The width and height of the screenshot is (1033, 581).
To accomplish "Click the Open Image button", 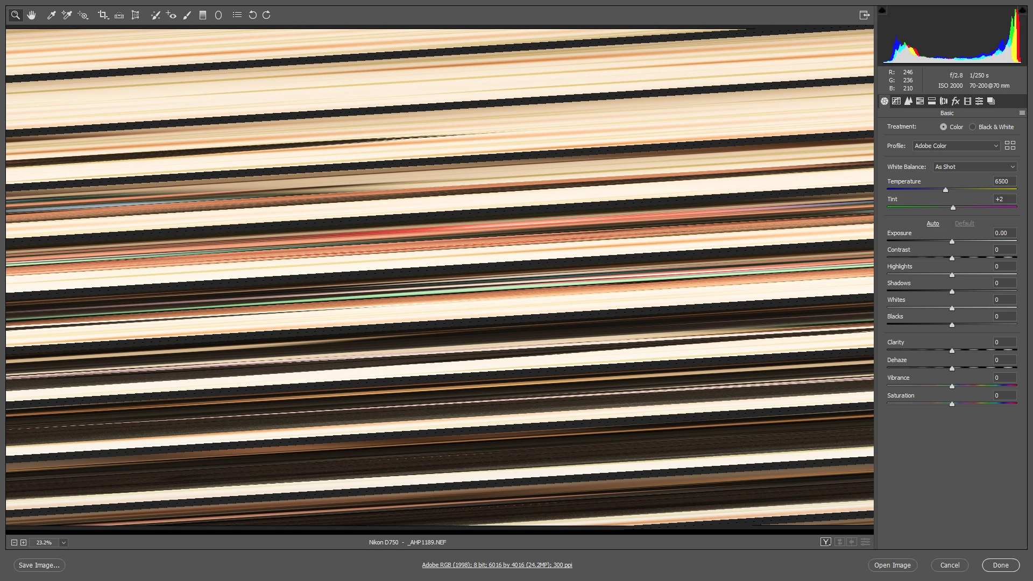I will point(892,565).
